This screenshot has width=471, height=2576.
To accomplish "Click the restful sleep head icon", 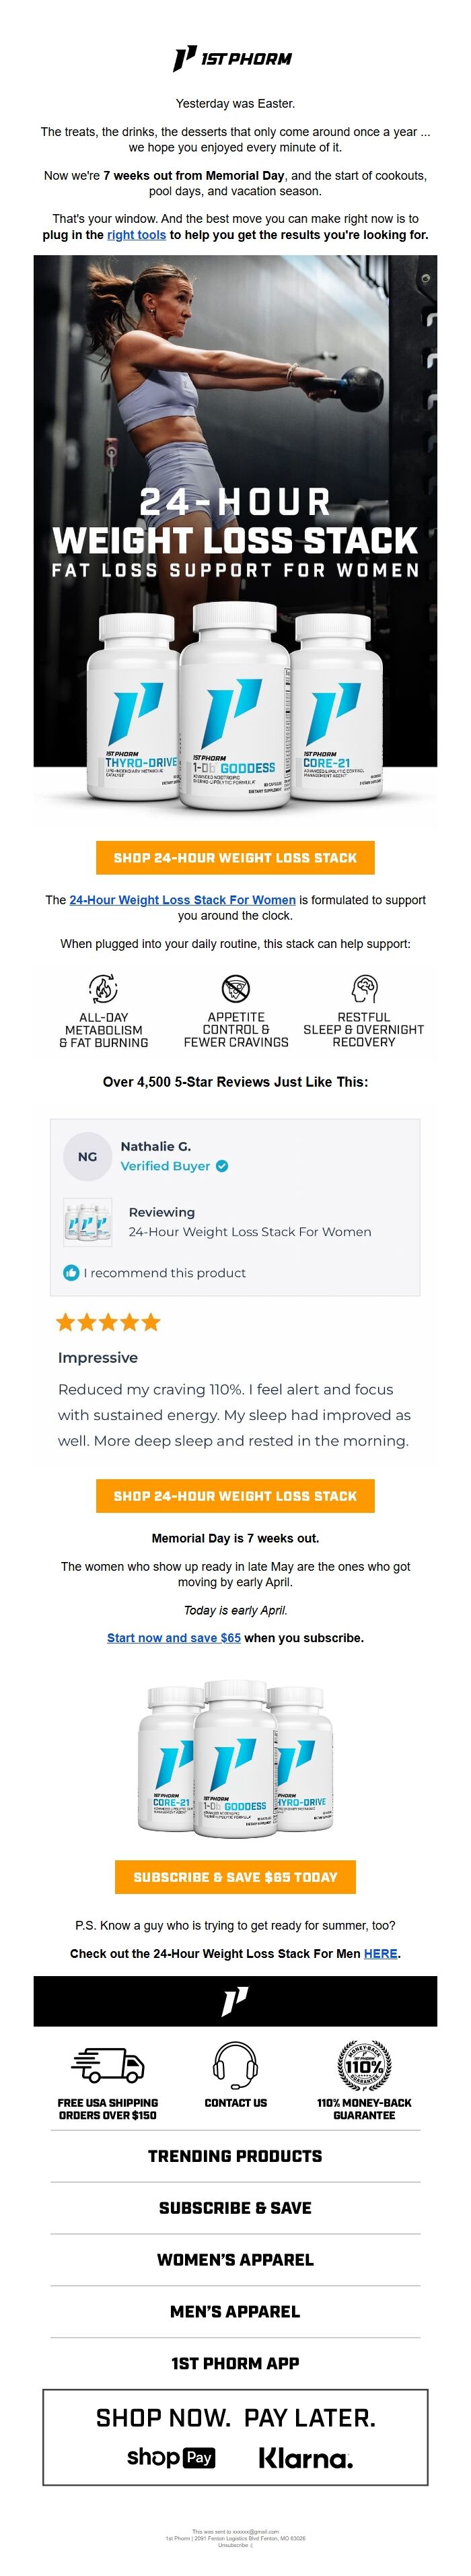I will click(364, 988).
